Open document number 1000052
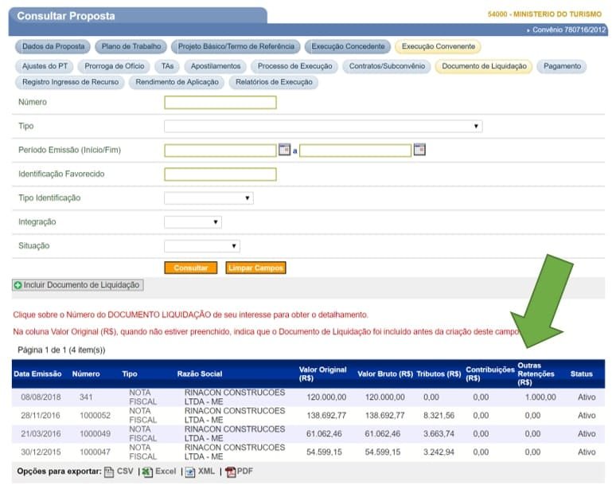This screenshot has height=489, width=616. pos(95,416)
